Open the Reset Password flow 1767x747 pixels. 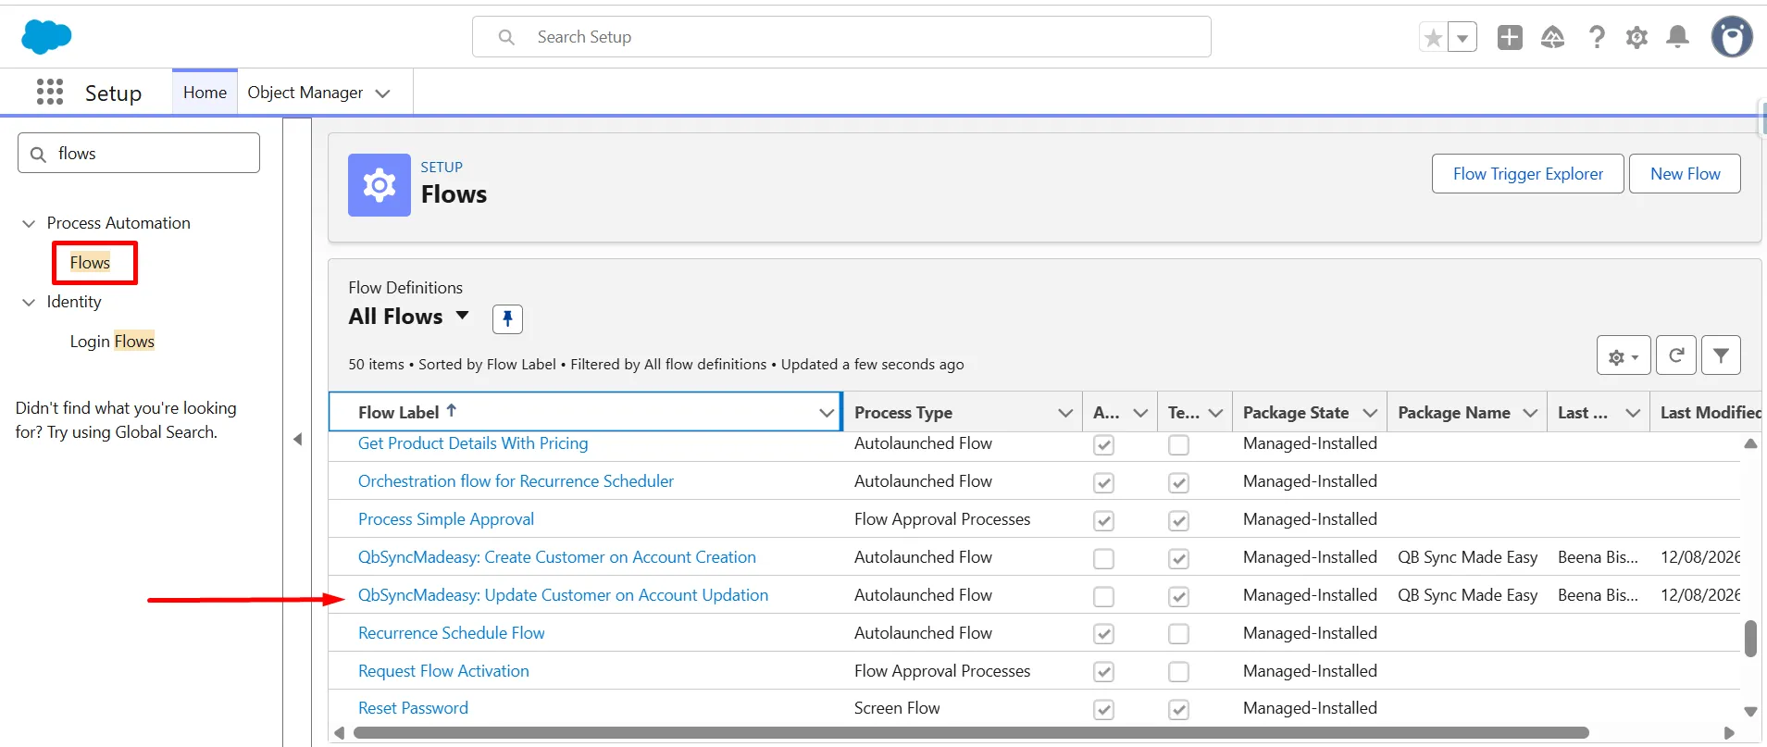(413, 708)
